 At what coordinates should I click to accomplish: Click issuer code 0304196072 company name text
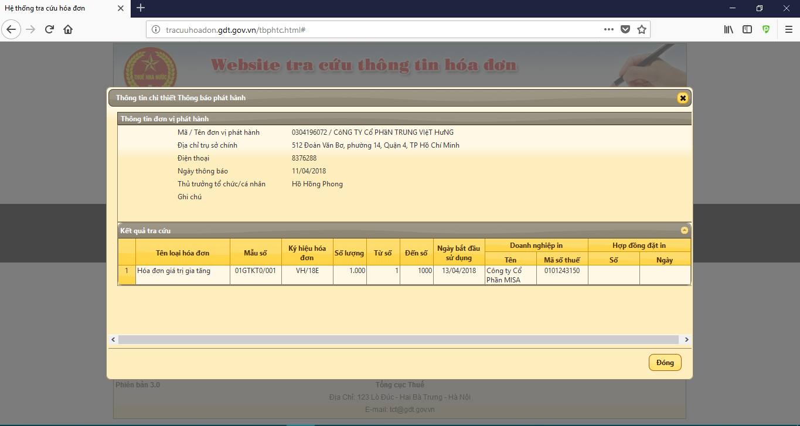[373, 132]
